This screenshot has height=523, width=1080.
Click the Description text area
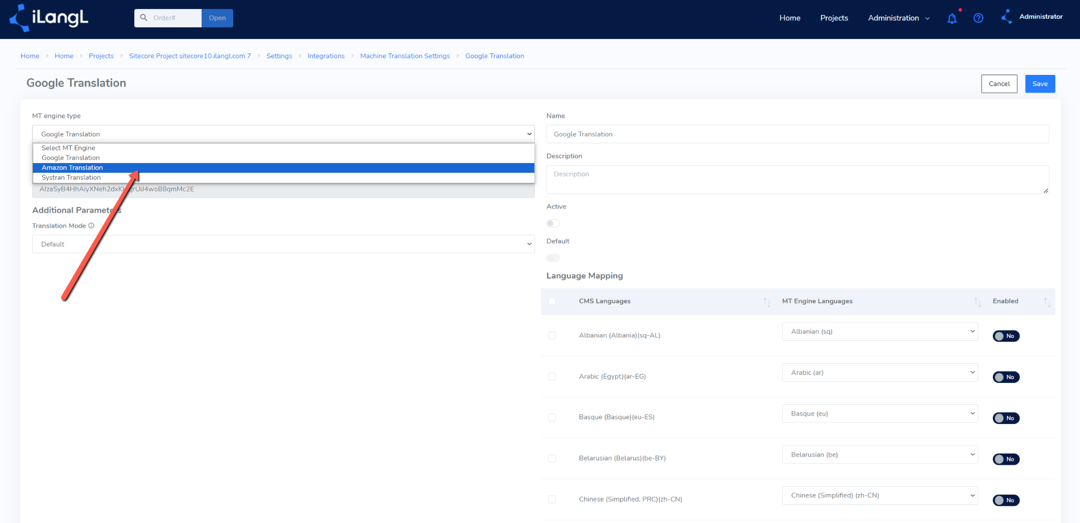coord(798,180)
